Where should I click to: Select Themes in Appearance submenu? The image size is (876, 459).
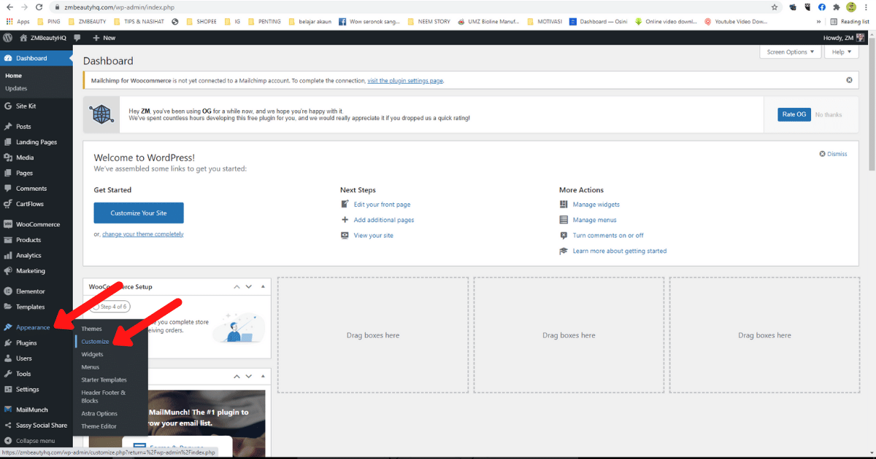coord(91,329)
